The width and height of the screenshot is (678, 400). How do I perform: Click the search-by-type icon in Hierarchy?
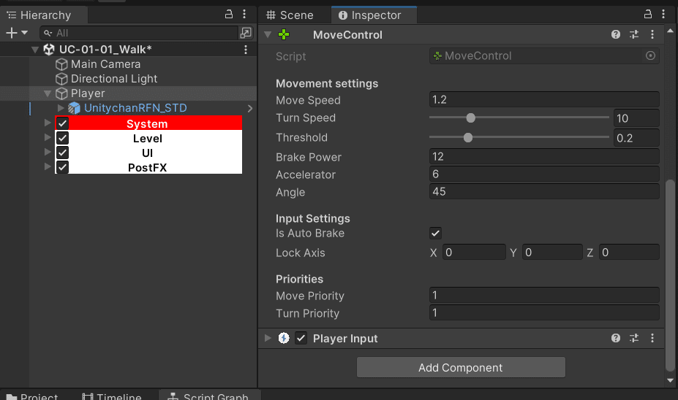coord(246,33)
